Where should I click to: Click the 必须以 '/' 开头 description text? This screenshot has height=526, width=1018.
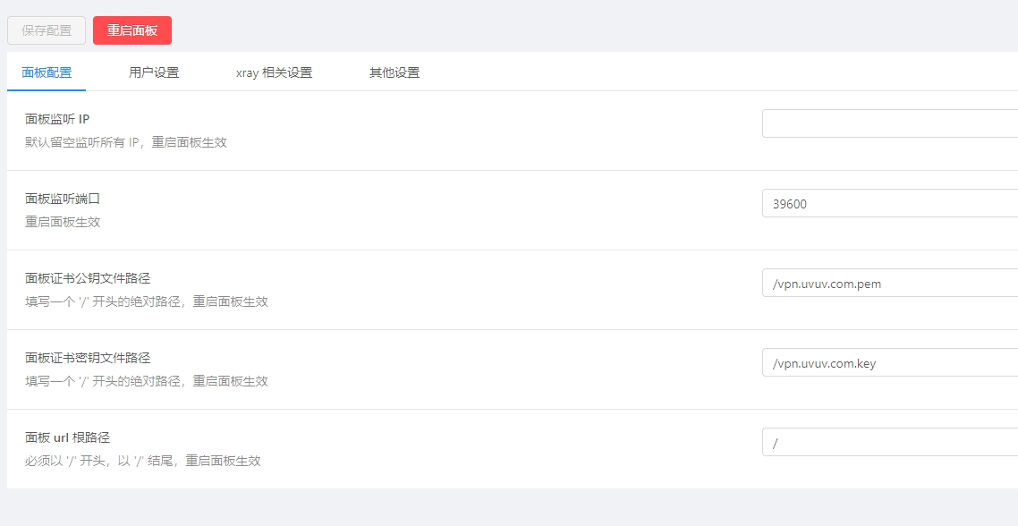point(142,461)
